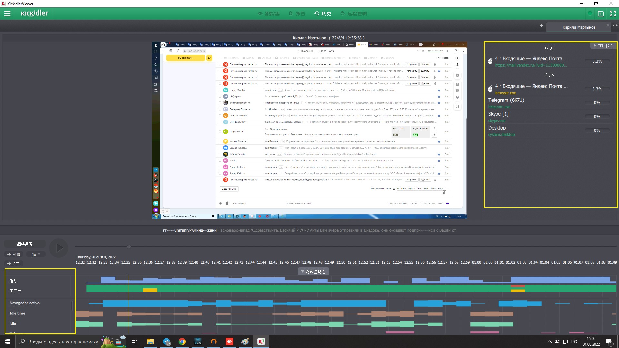Screen dimensions: 619x348
Task: Open 调整设置 adjust settings button
Action: (25, 244)
